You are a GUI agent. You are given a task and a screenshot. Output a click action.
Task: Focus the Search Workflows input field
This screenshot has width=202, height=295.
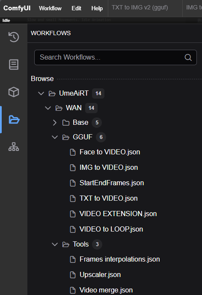(x=116, y=57)
